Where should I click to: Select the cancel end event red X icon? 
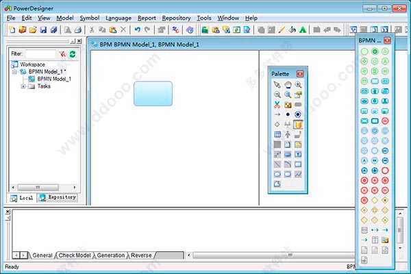pos(364,200)
